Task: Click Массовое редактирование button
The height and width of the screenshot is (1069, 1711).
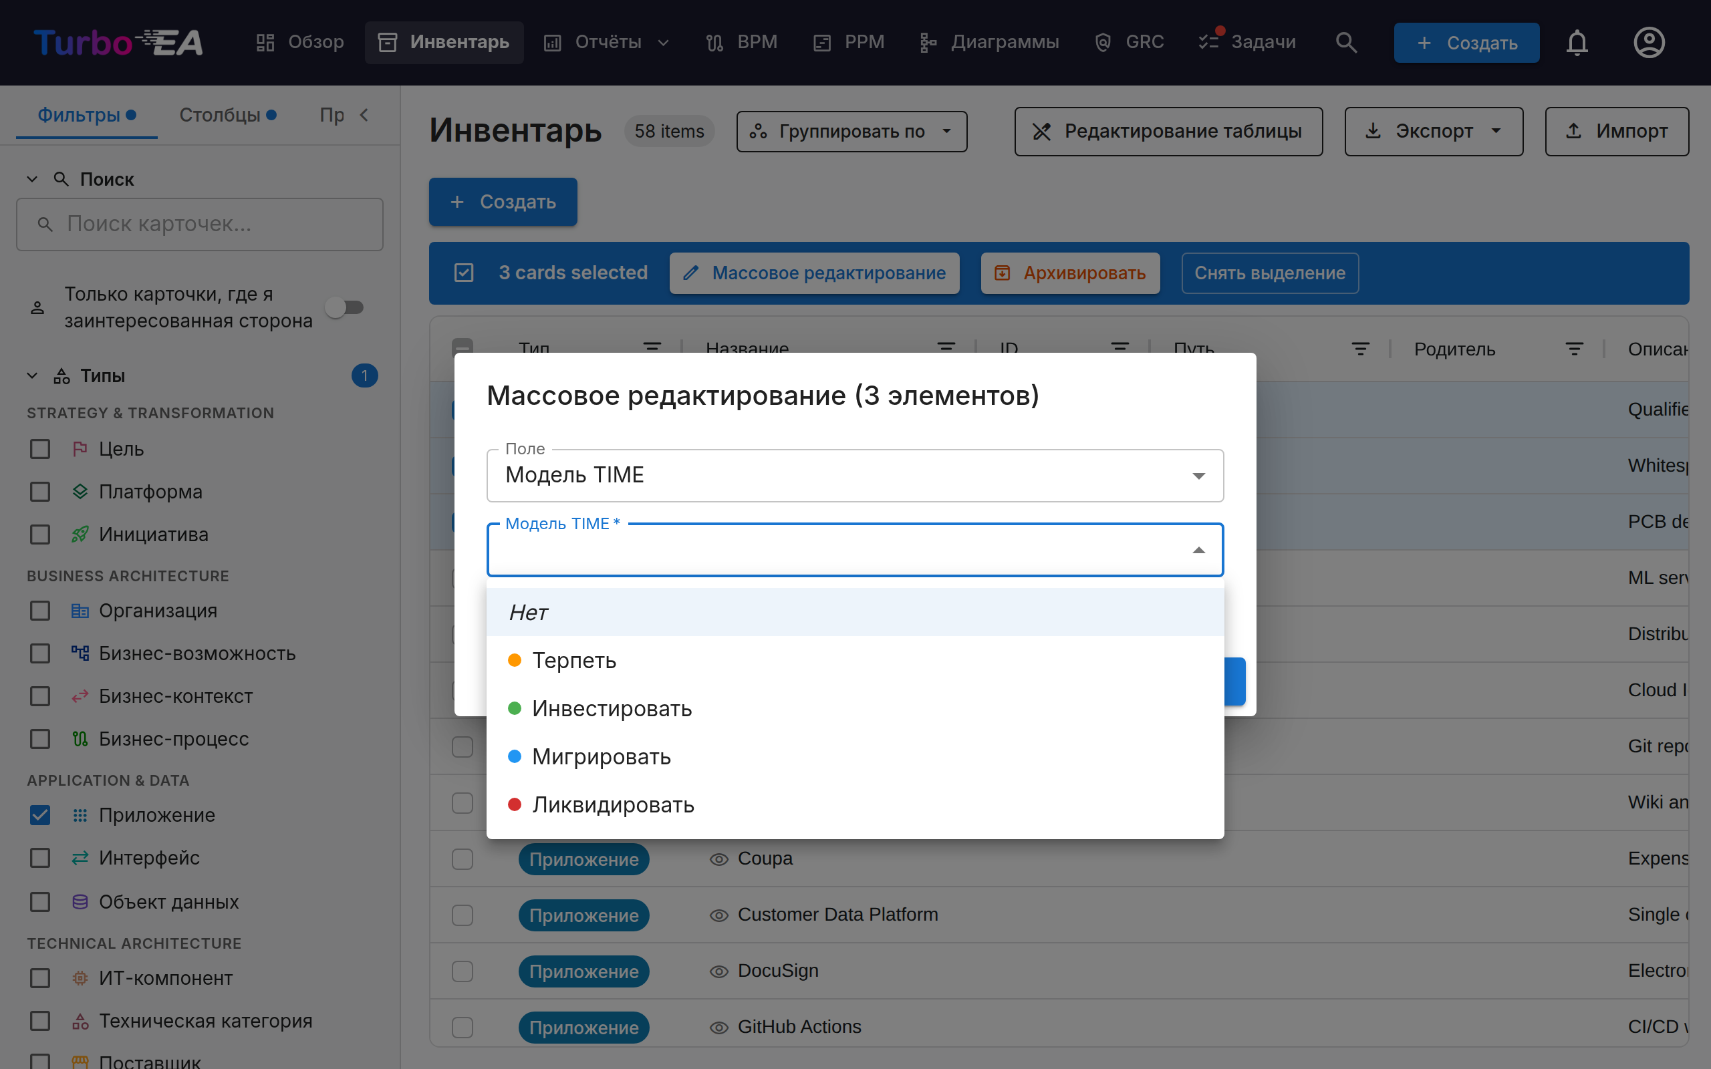Action: tap(815, 273)
